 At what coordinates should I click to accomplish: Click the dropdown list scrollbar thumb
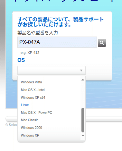83,120
